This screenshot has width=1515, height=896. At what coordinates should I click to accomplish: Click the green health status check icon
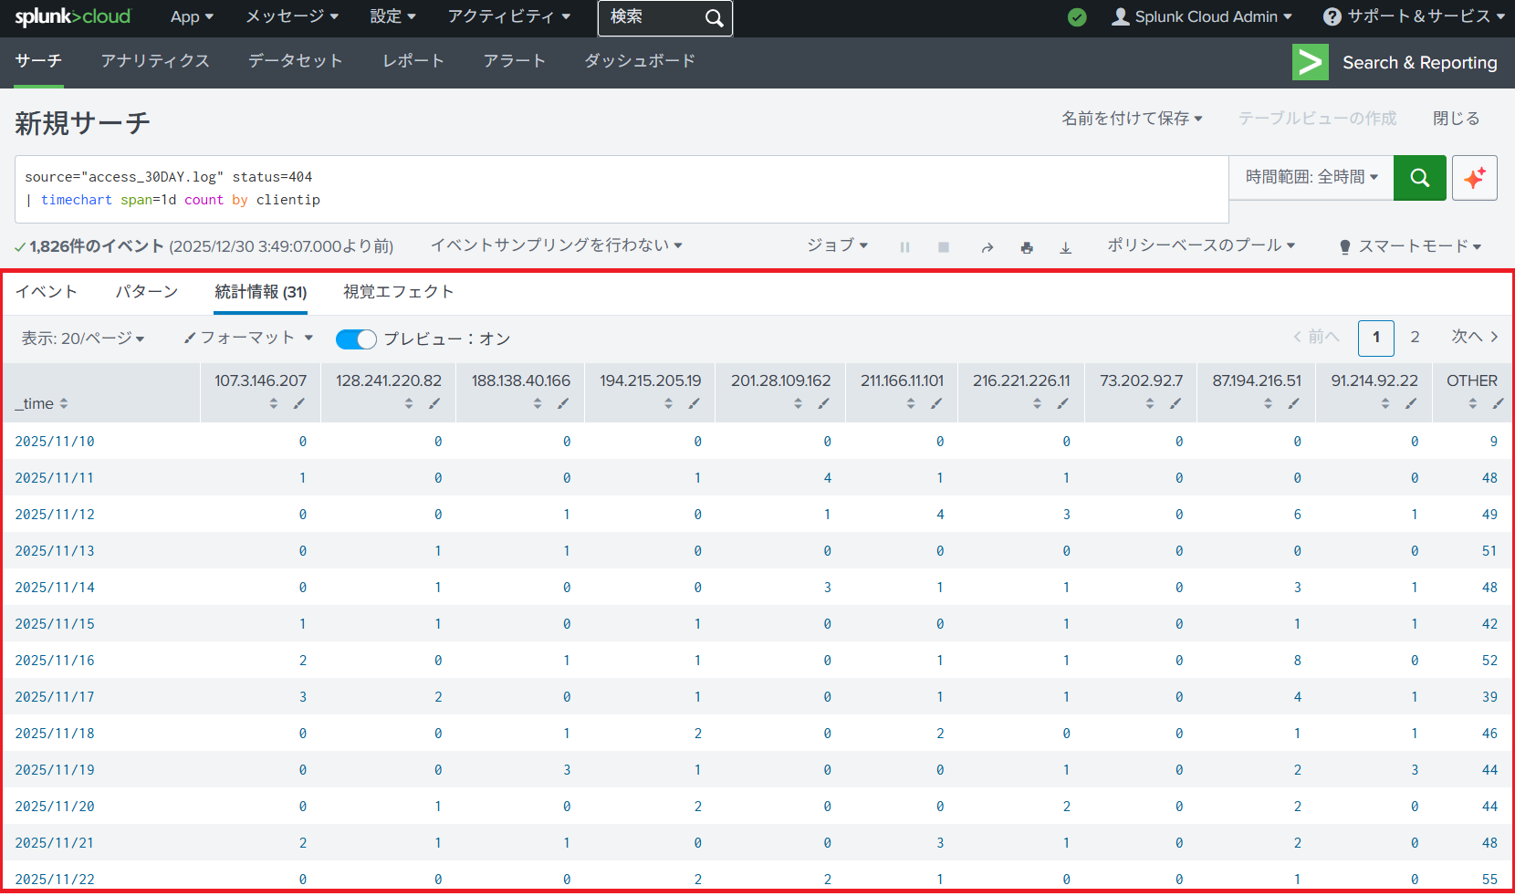[1077, 17]
